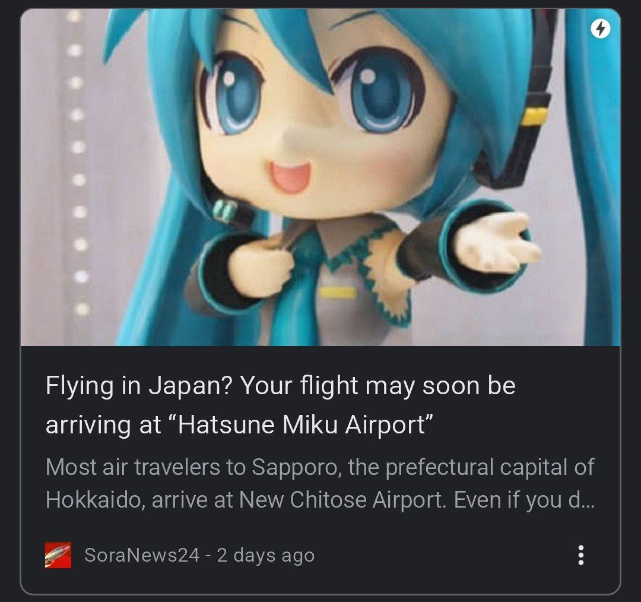The image size is (641, 602).
Task: Click the 'prefectural capital of' text in the description
Action: (490, 467)
